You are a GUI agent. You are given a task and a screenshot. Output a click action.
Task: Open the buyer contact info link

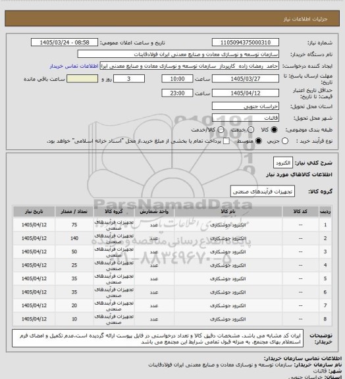point(74,66)
